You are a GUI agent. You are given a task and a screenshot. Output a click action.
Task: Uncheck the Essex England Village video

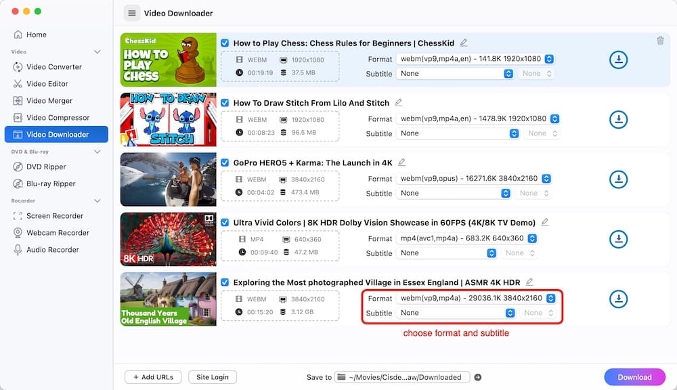pyautogui.click(x=225, y=282)
